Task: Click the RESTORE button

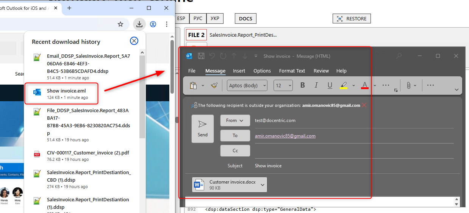Action: (x=352, y=19)
